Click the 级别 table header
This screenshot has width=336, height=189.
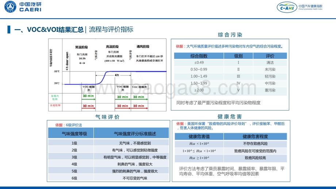click(x=238, y=56)
